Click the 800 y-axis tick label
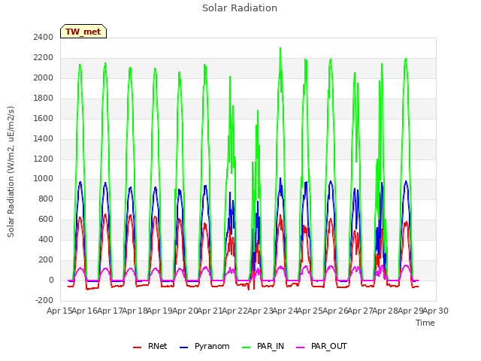The image size is (481, 361). tap(46, 199)
